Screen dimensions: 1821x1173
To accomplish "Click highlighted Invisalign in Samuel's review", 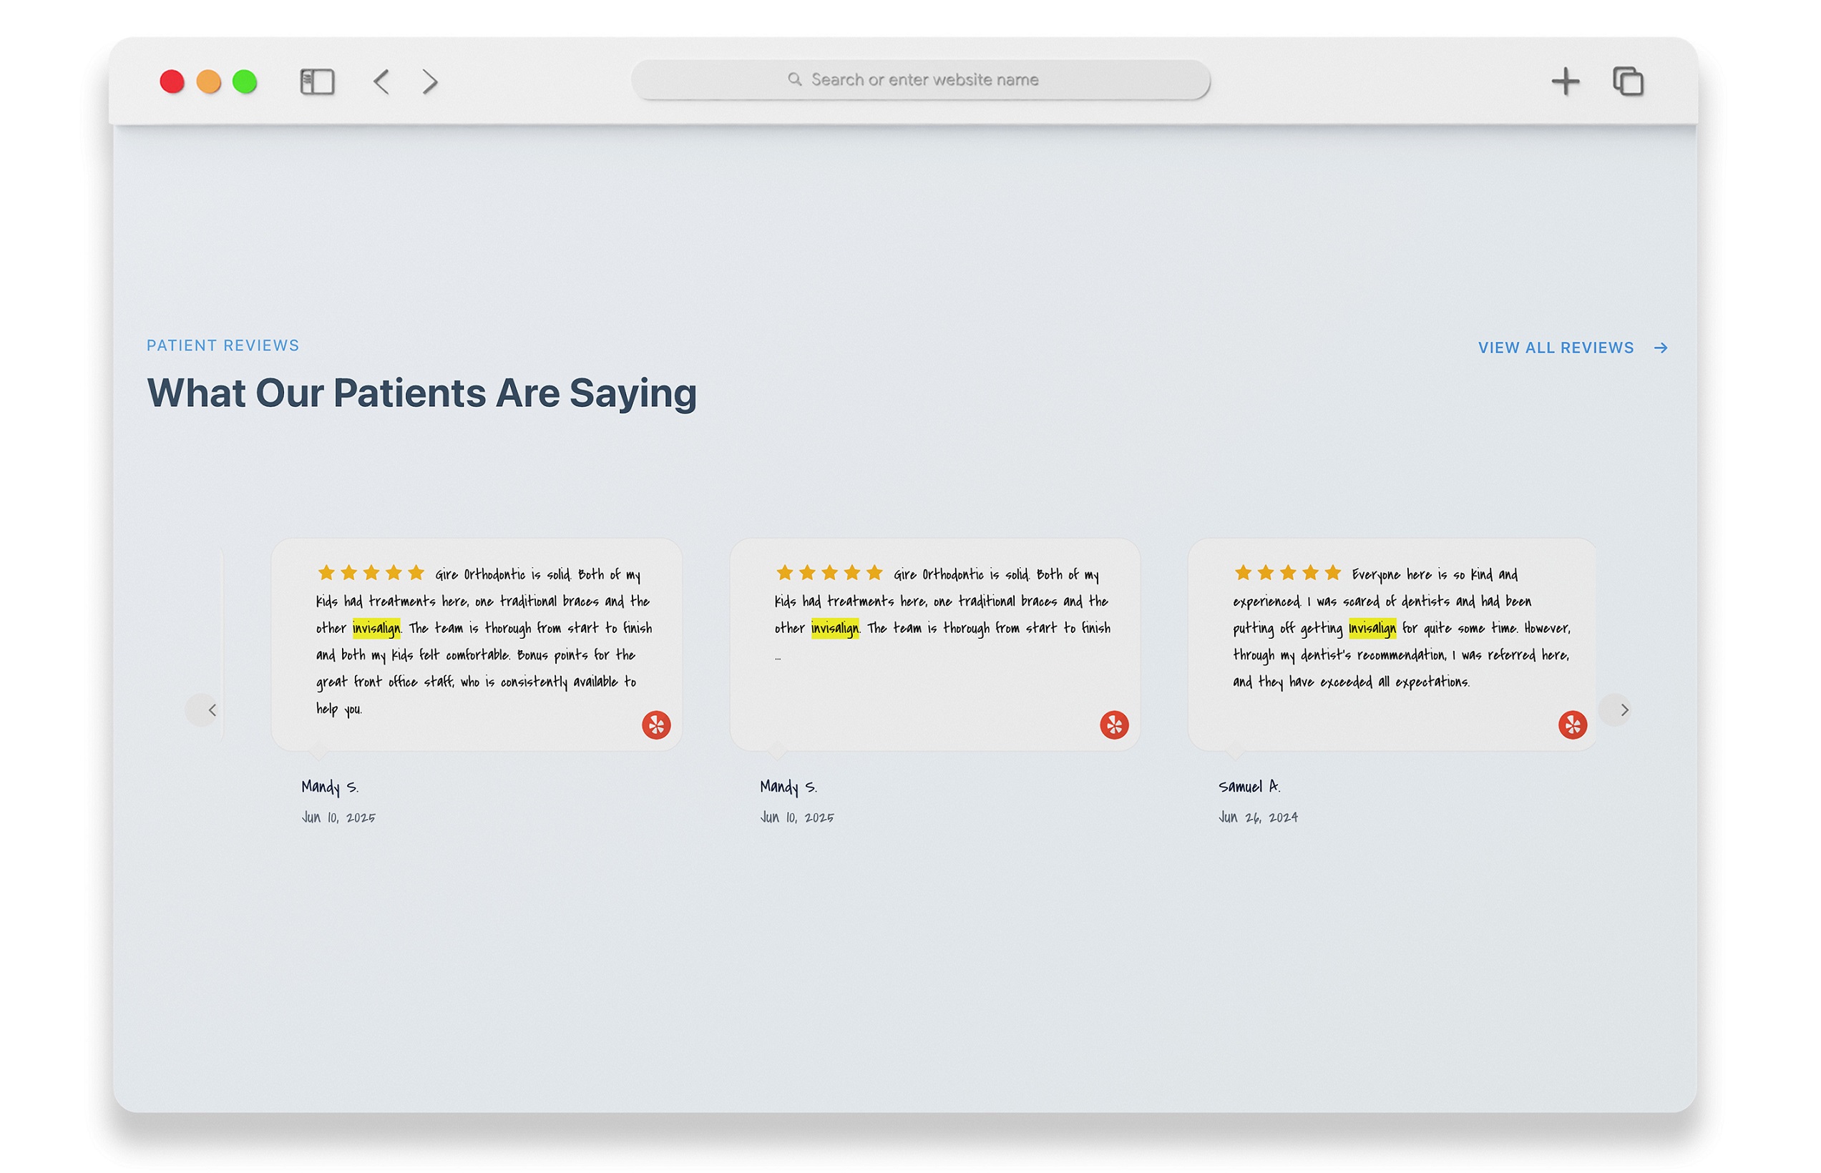I will click(1372, 629).
